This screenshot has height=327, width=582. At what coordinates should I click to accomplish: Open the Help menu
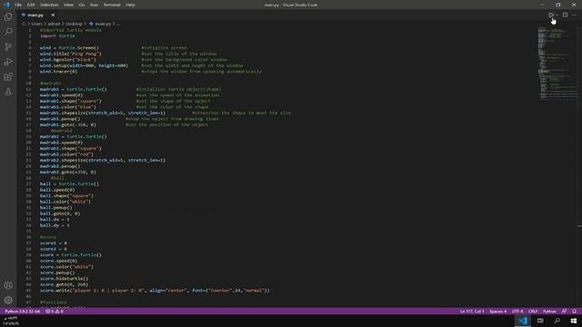coord(130,5)
